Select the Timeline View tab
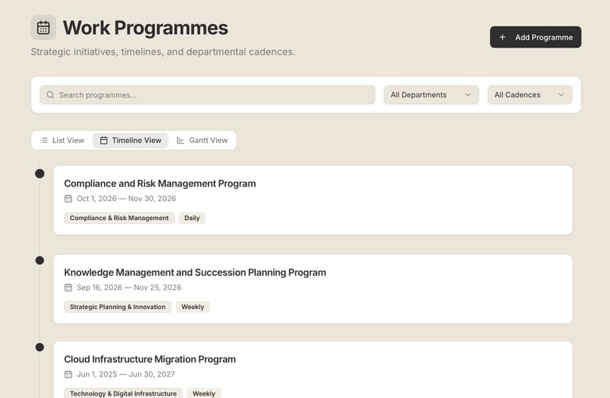Image resolution: width=610 pixels, height=398 pixels. click(131, 141)
